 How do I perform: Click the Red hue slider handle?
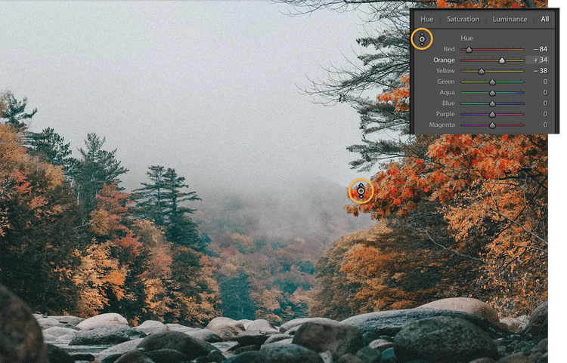[469, 50]
